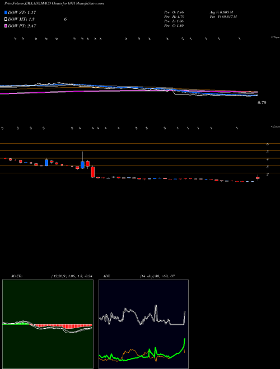Image resolution: width=280 pixels, height=369 pixels.
Task: Select the 'DOW MT: 1.8' label
Action: coord(21,20)
